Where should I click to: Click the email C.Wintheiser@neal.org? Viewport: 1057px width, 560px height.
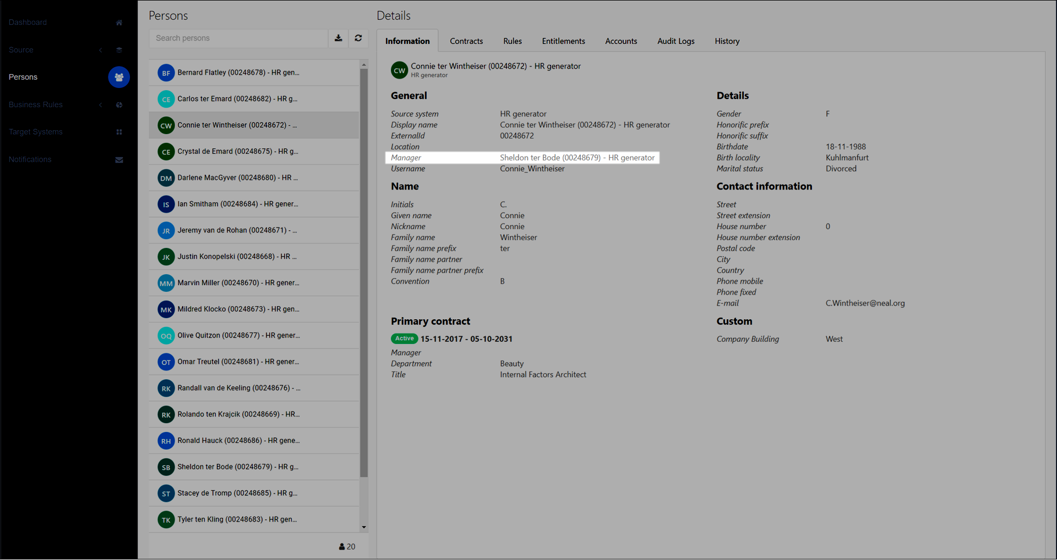click(865, 303)
